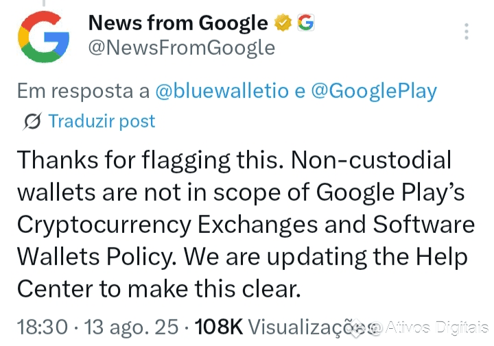Click the small Google affiliate badge
494x346 pixels.
pos(305,23)
